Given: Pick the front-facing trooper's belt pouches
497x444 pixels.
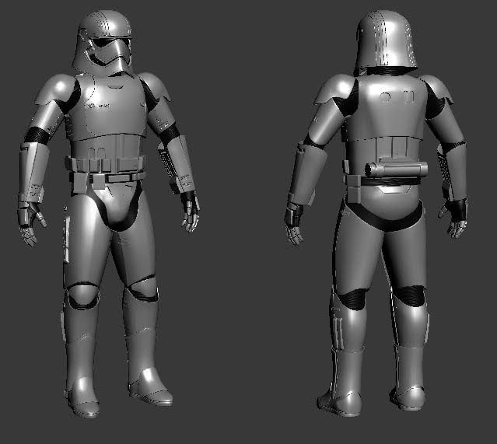Looking at the screenshot, I should (106, 165).
